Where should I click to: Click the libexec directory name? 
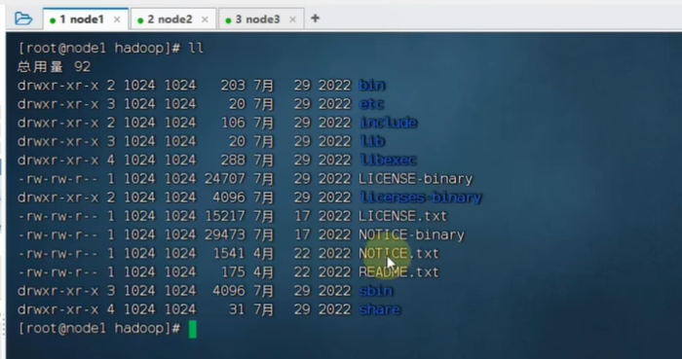388,160
